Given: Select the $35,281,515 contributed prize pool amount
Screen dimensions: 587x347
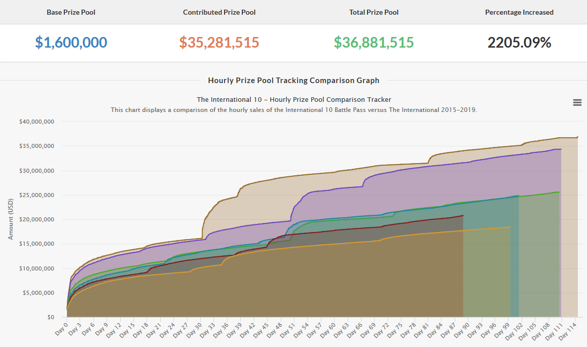Looking at the screenshot, I should (x=219, y=43).
